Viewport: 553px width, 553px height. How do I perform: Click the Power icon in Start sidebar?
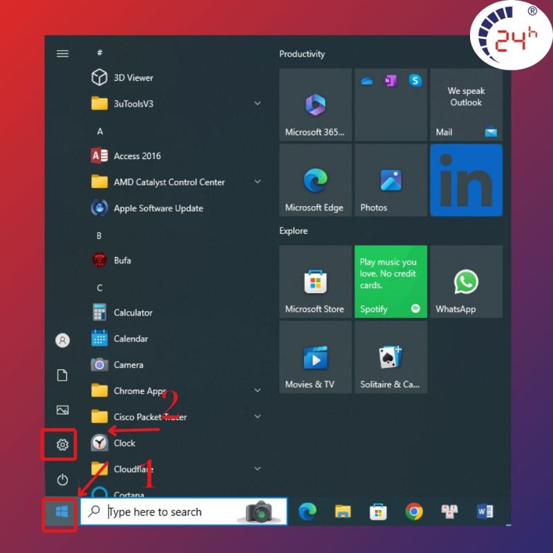point(62,480)
